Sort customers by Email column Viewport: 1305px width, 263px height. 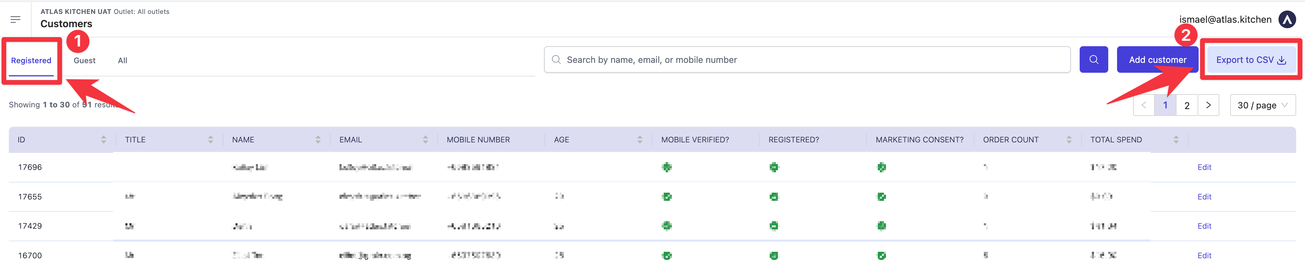[425, 140]
